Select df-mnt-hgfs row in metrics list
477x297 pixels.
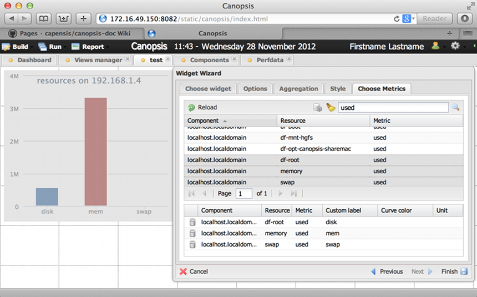point(324,138)
